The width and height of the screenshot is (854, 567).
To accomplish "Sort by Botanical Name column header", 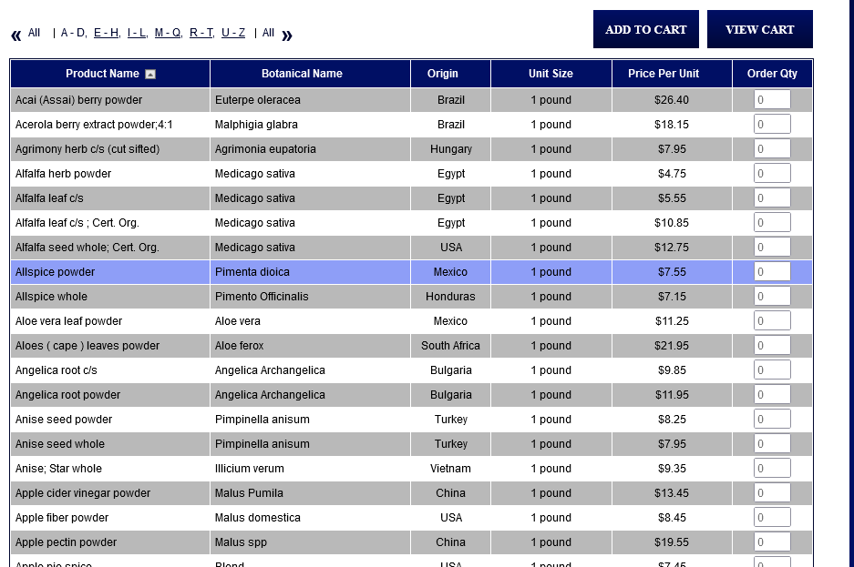I will tap(302, 74).
